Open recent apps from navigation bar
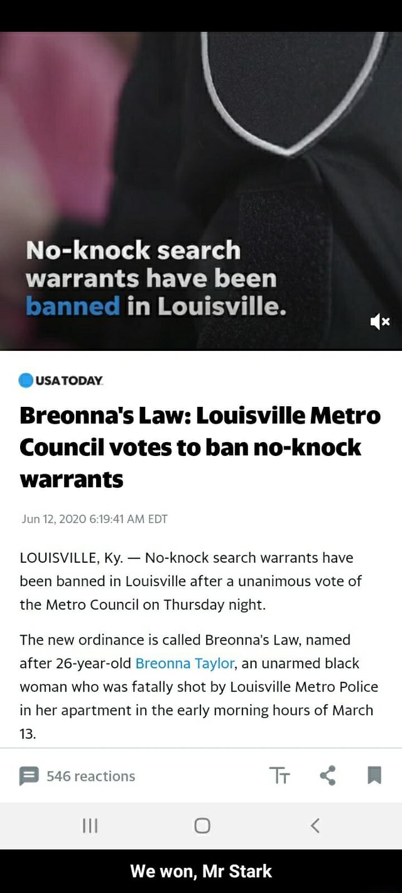 click(90, 825)
